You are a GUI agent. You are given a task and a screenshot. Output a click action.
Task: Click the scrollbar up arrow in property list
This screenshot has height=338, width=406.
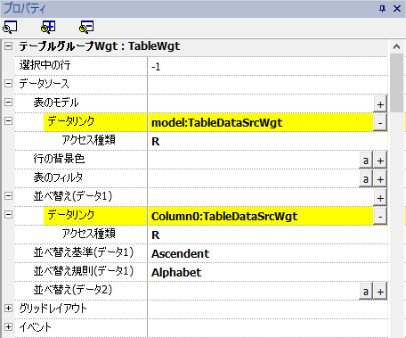pyautogui.click(x=396, y=46)
